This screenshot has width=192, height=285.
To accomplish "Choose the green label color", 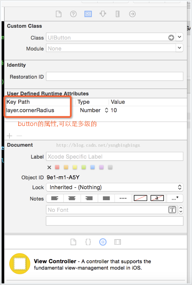I will click(x=84, y=167).
